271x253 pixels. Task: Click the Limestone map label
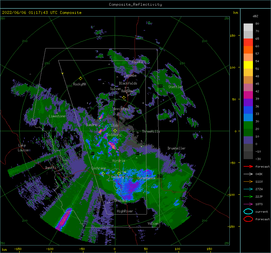[x=57, y=116]
